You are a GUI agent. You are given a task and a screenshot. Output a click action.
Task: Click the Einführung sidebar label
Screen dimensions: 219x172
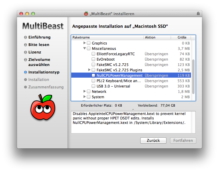pyautogui.click(x=39, y=37)
